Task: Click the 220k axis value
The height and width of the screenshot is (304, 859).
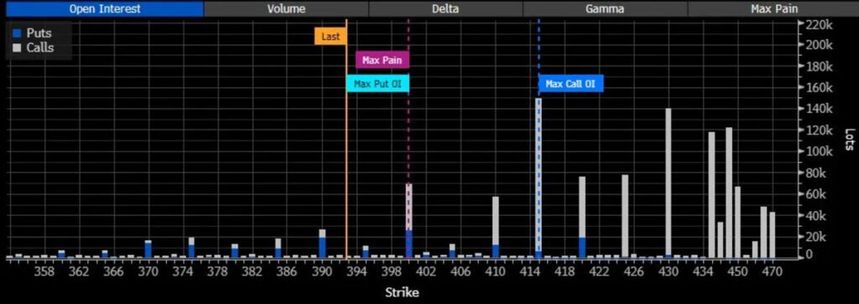Action: tap(819, 23)
